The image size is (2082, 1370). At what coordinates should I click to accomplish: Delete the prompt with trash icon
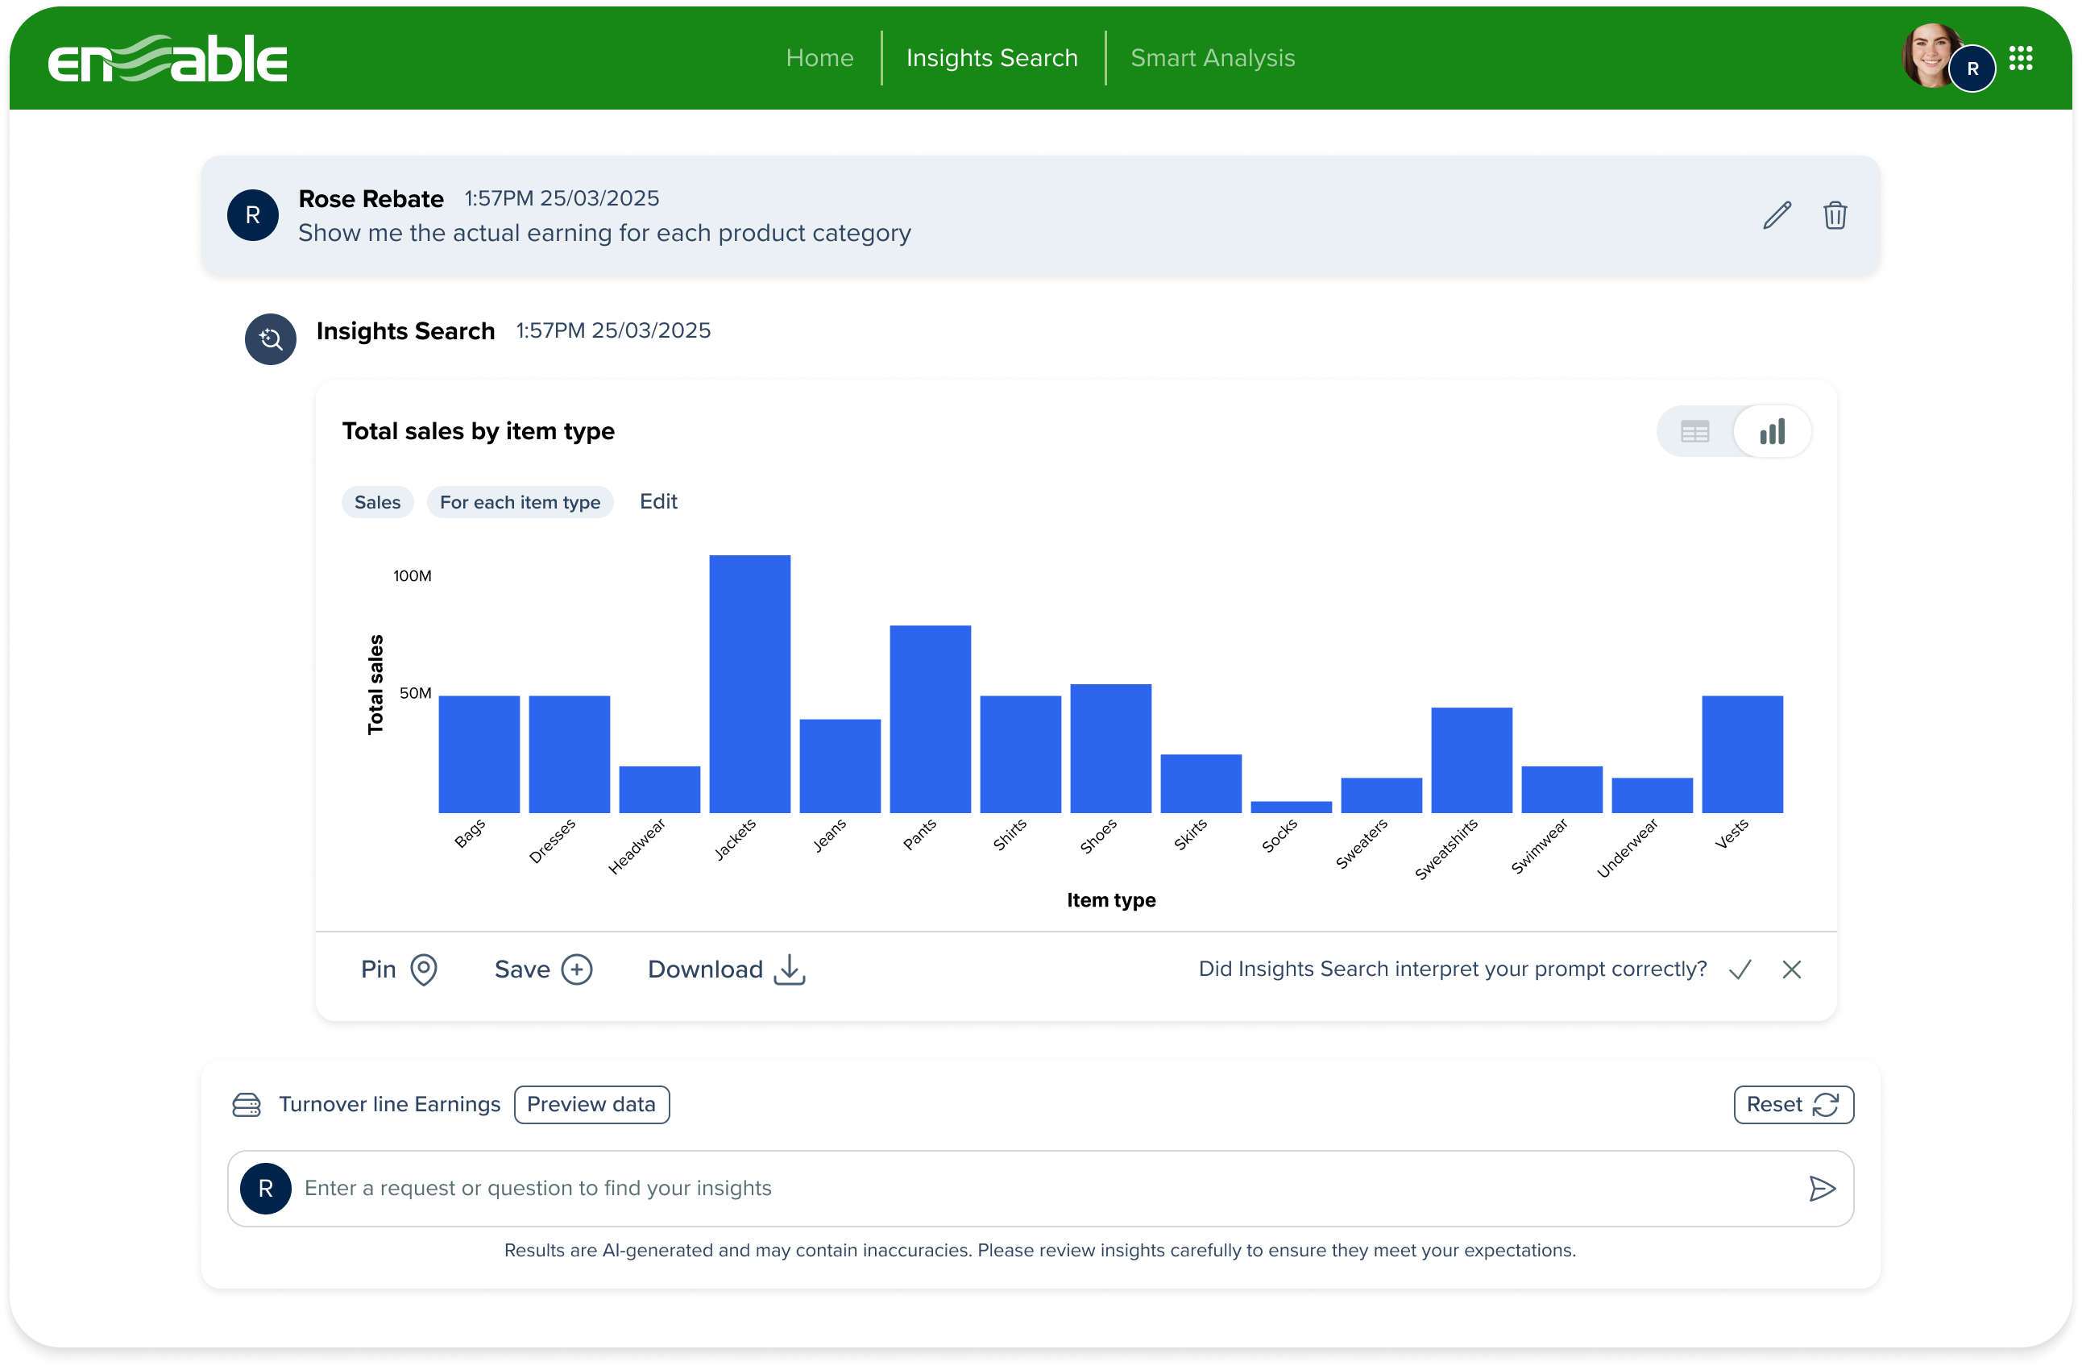(x=1835, y=215)
